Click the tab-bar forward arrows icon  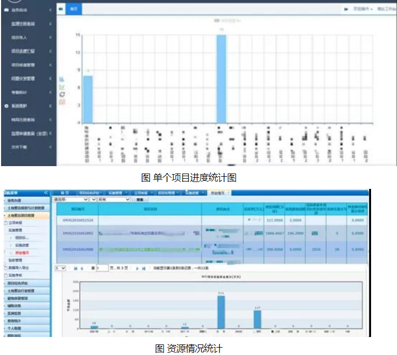[x=346, y=10]
